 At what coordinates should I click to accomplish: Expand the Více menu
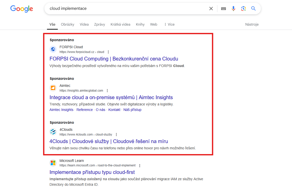169,24
